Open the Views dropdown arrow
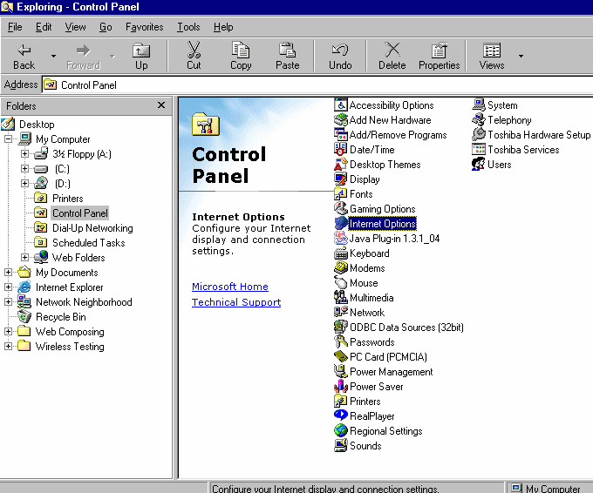The width and height of the screenshot is (593, 493). tap(521, 56)
